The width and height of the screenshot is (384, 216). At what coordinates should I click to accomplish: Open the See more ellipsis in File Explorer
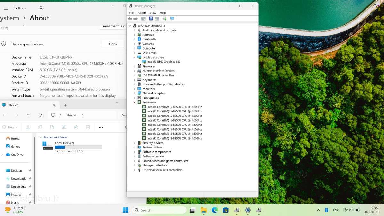[x=101, y=127]
